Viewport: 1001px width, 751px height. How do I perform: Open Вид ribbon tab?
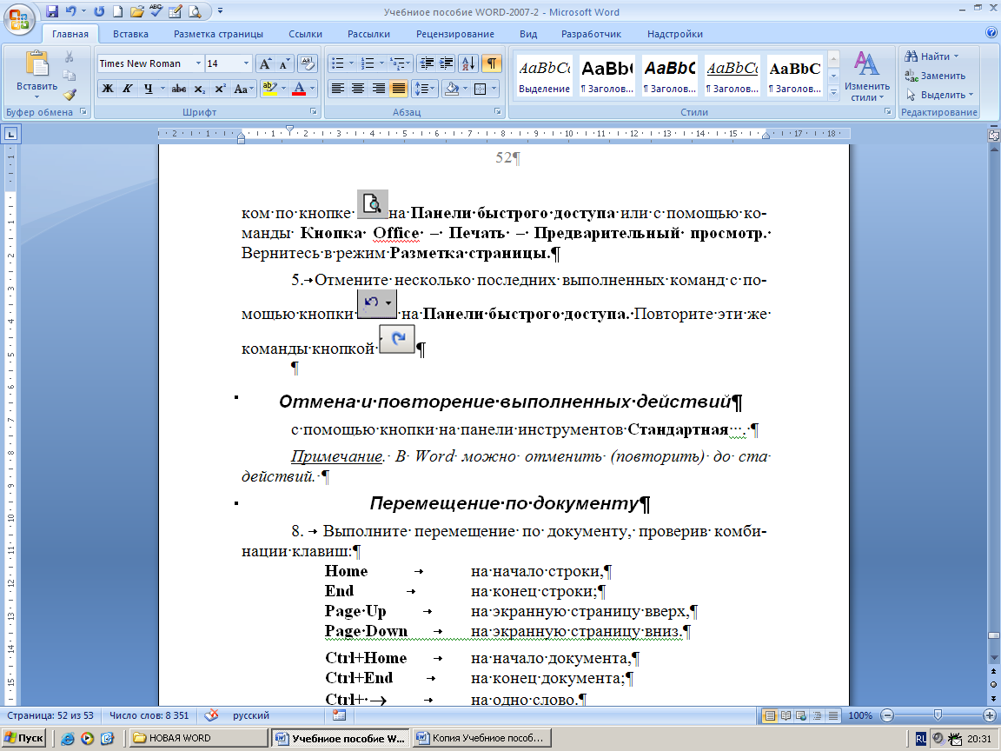point(528,34)
